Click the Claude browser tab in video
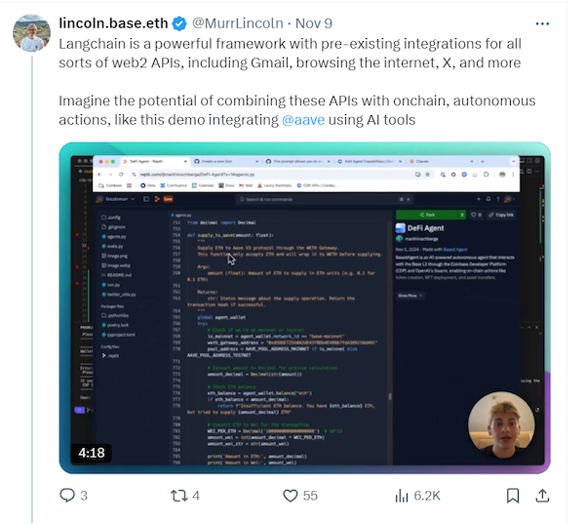Image resolution: width=585 pixels, height=524 pixels. pos(441,161)
